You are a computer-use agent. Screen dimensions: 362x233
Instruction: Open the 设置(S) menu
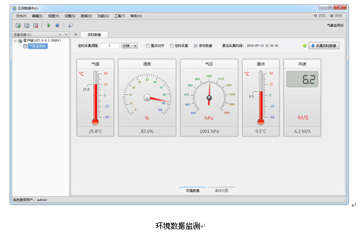coord(70,16)
